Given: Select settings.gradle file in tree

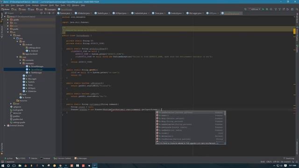Looking at the screenshot, I should coord(19,122).
